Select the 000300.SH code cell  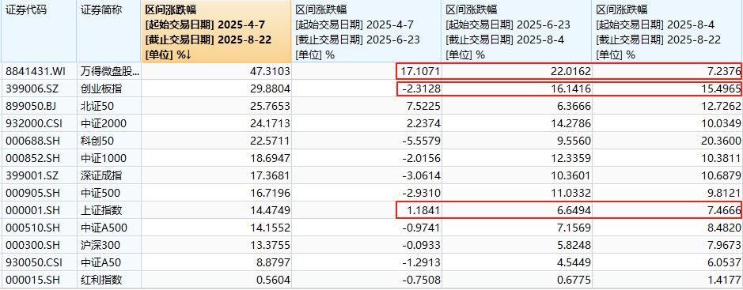[x=39, y=245]
